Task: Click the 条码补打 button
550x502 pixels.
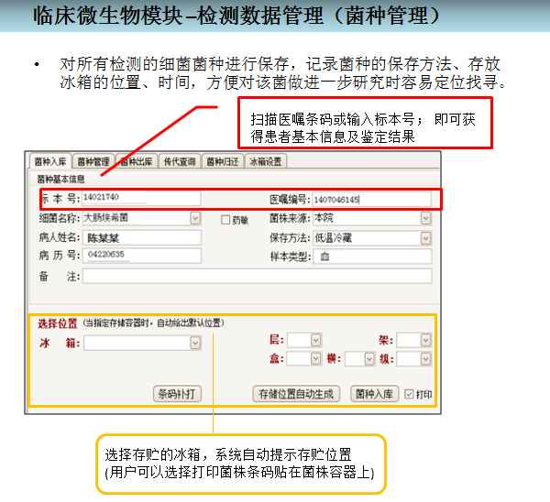Action: pyautogui.click(x=177, y=394)
